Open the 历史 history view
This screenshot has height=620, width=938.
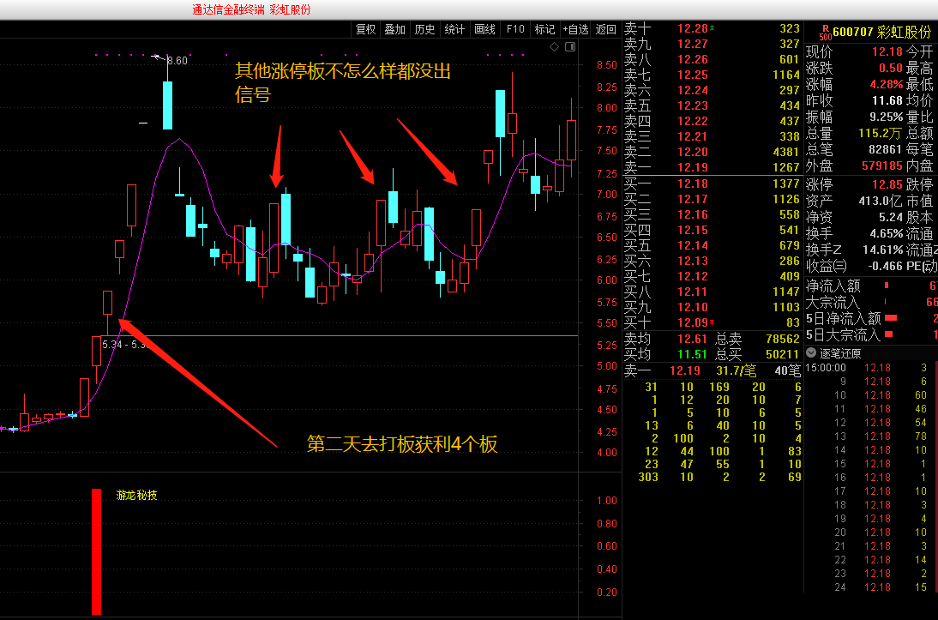[424, 29]
